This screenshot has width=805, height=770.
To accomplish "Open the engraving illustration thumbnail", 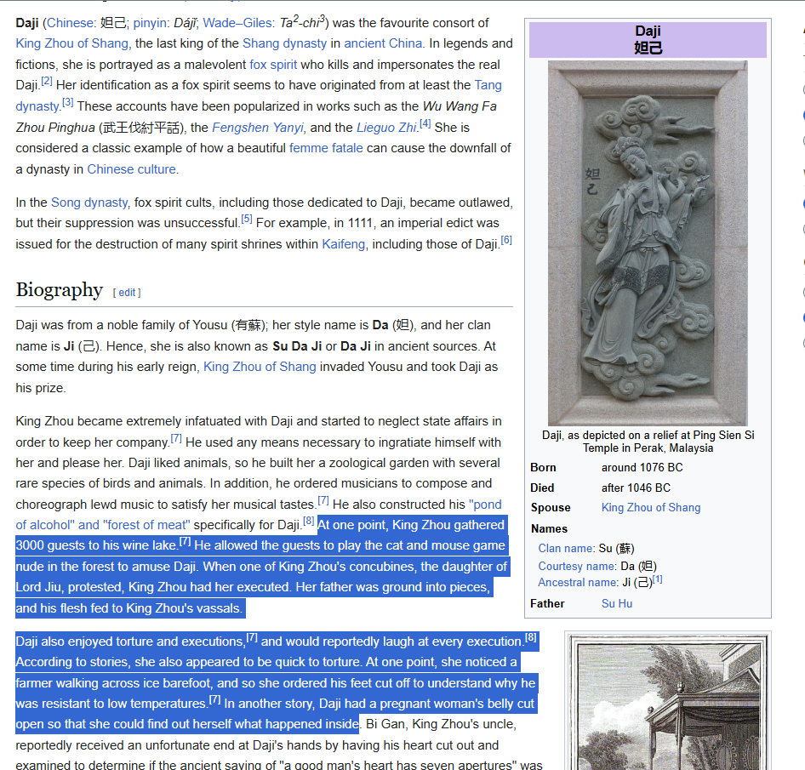I will 669,702.
